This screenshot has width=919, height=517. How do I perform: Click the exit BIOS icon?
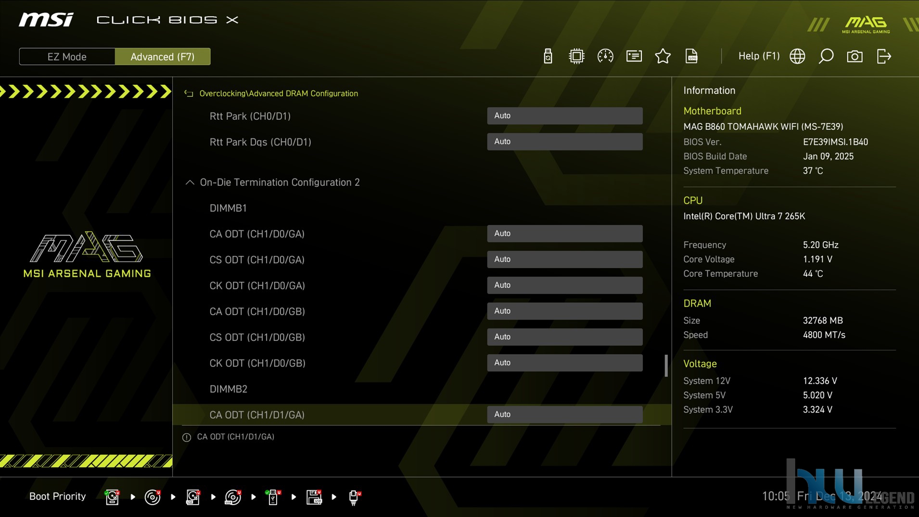(884, 56)
